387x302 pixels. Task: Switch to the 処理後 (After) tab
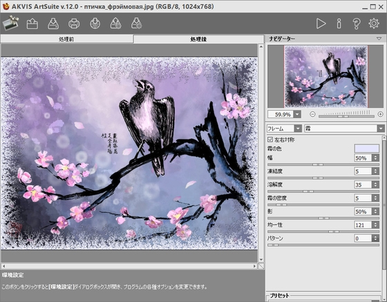click(x=199, y=39)
